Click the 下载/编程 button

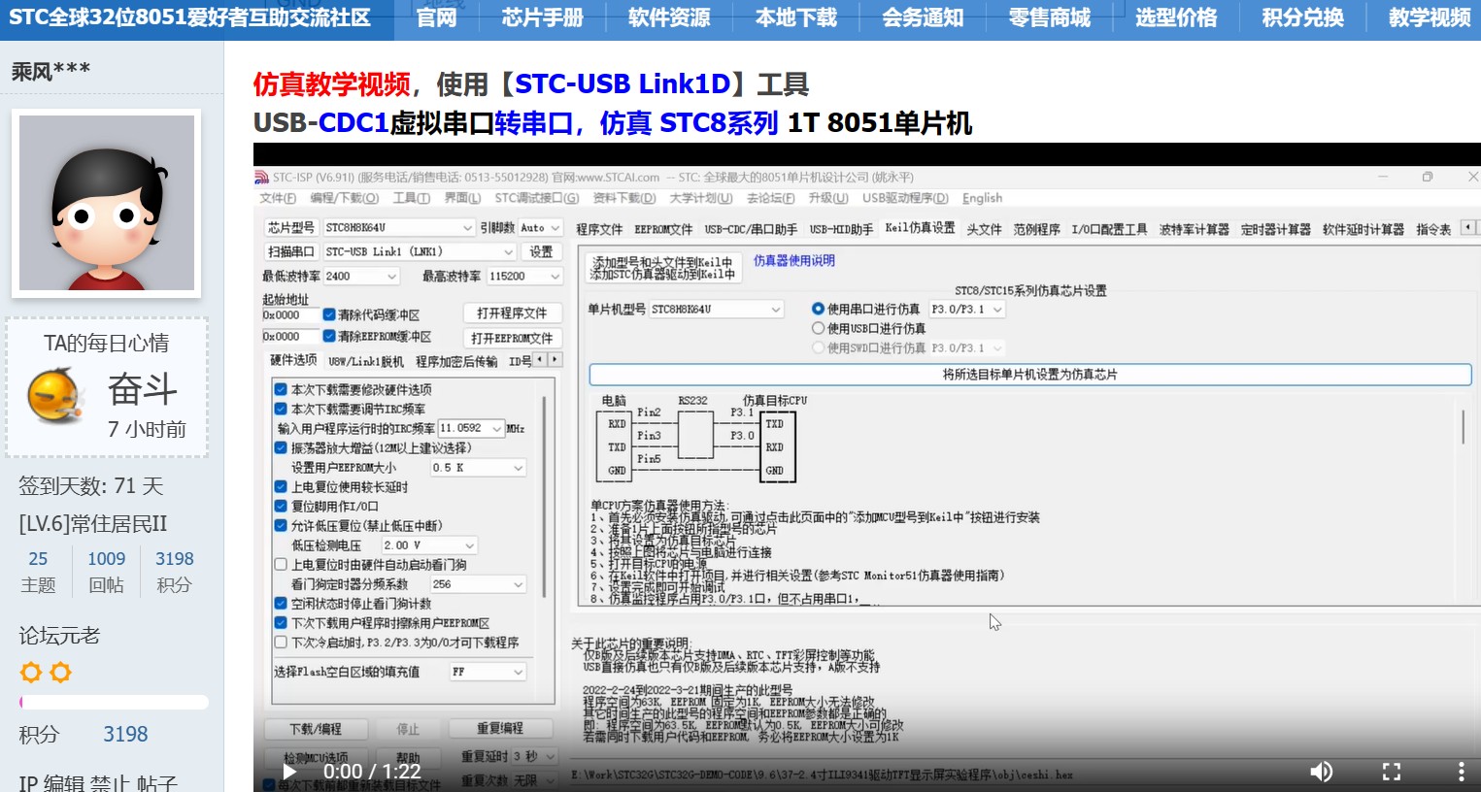coord(316,729)
